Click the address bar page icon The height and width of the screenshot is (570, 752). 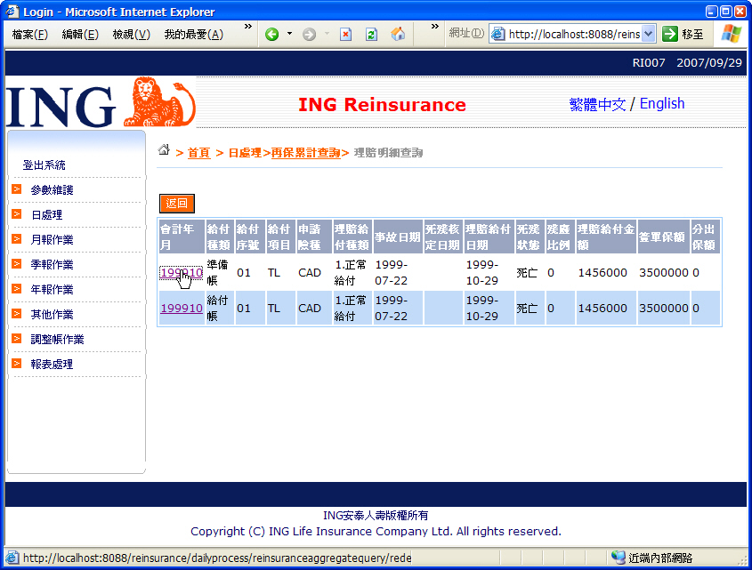(x=498, y=34)
